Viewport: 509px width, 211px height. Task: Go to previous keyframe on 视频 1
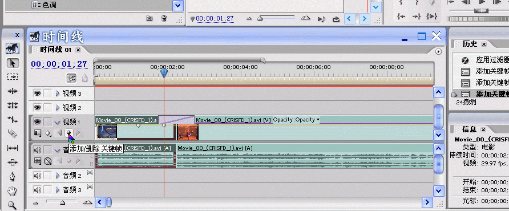59,132
